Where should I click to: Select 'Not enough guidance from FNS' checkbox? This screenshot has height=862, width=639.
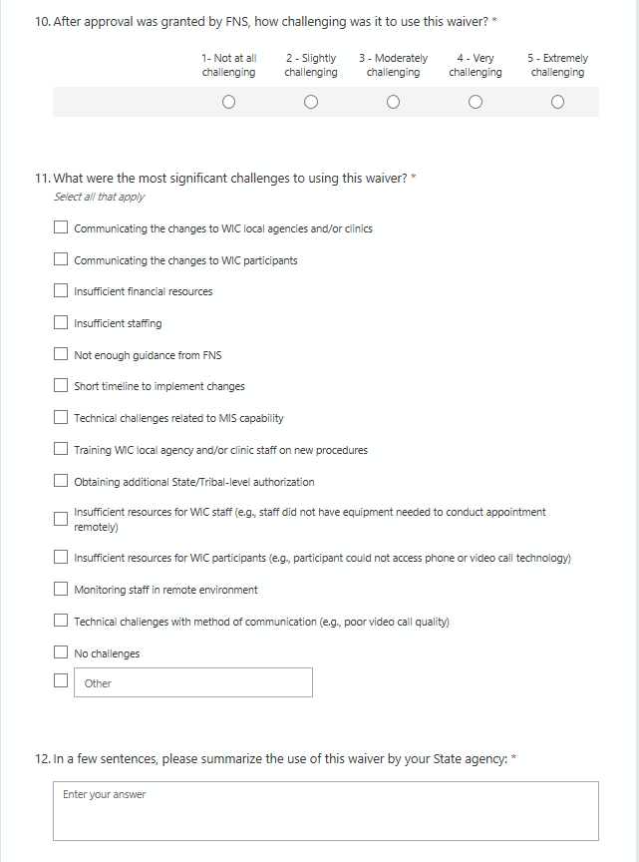(x=61, y=355)
